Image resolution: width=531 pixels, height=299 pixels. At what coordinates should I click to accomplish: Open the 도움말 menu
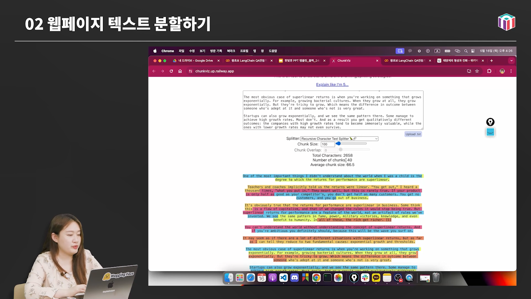(x=273, y=51)
